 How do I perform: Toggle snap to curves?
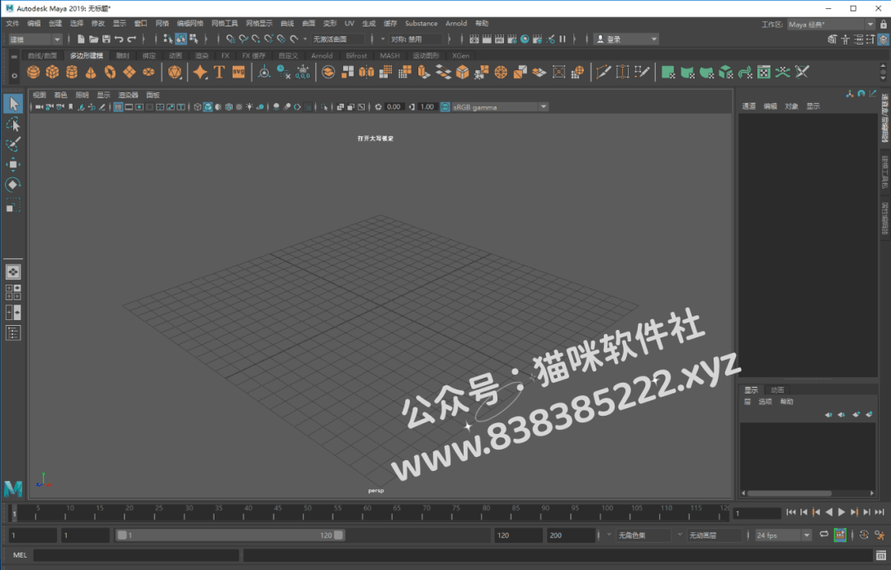[x=243, y=39]
